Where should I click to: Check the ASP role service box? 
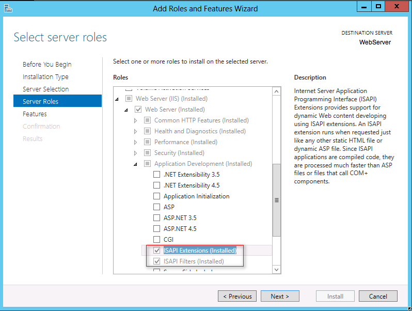point(157,207)
